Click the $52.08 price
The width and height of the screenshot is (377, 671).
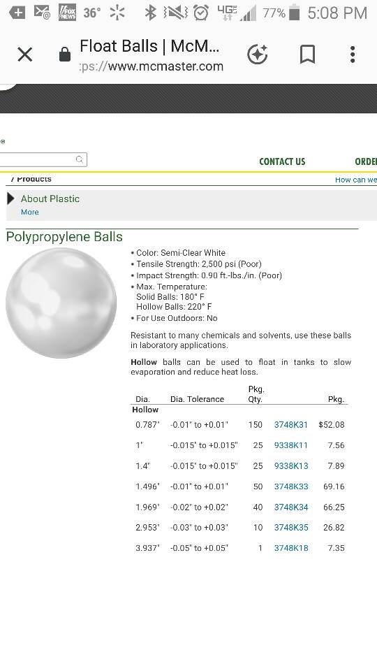coord(331,424)
